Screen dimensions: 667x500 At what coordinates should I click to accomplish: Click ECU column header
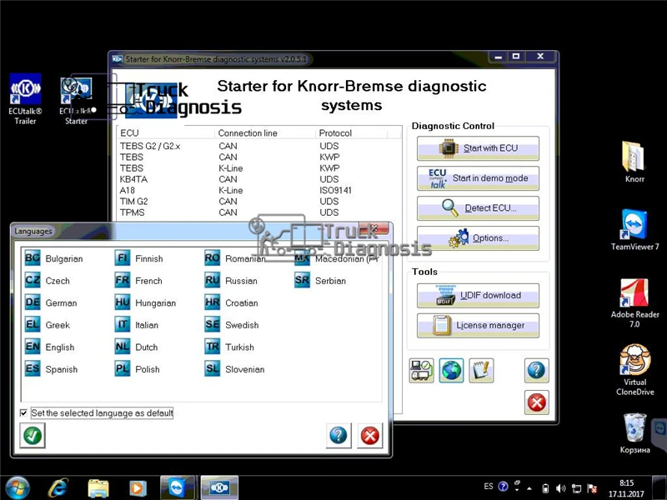click(166, 133)
